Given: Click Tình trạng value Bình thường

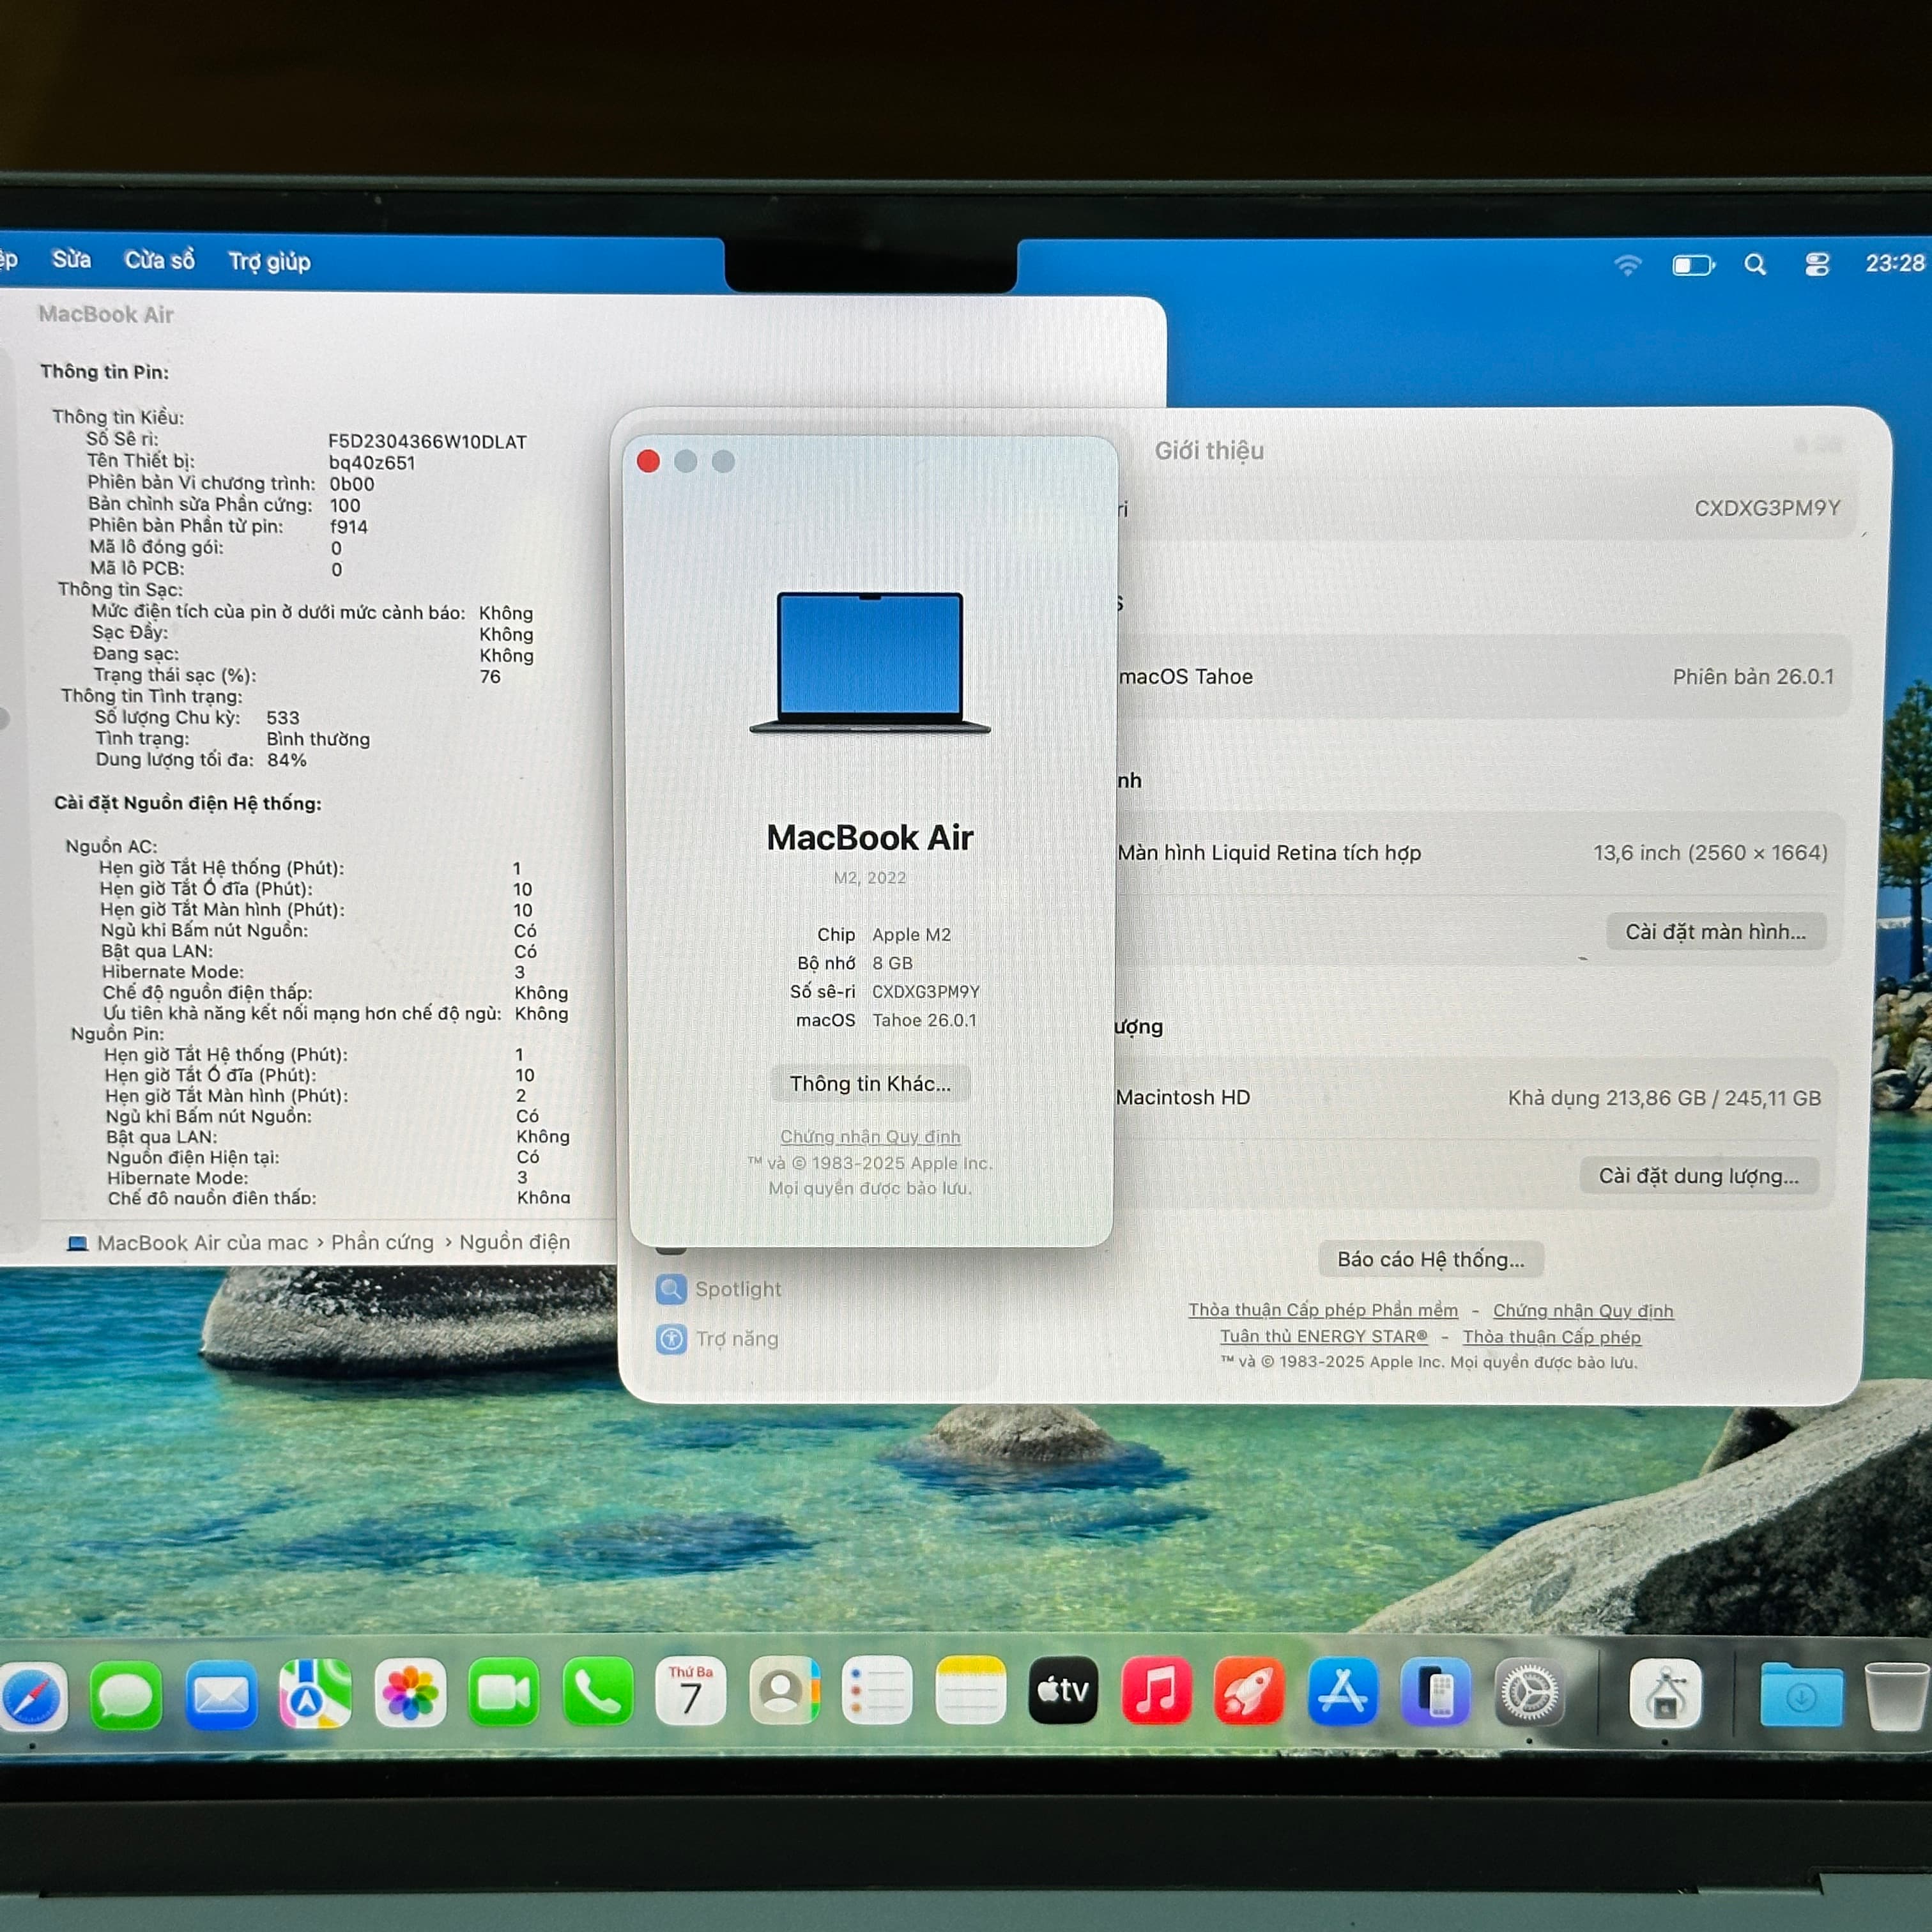Looking at the screenshot, I should [x=318, y=739].
